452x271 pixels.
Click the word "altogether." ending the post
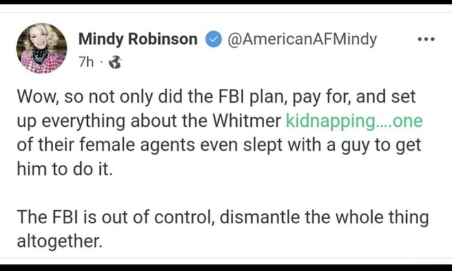coord(59,242)
